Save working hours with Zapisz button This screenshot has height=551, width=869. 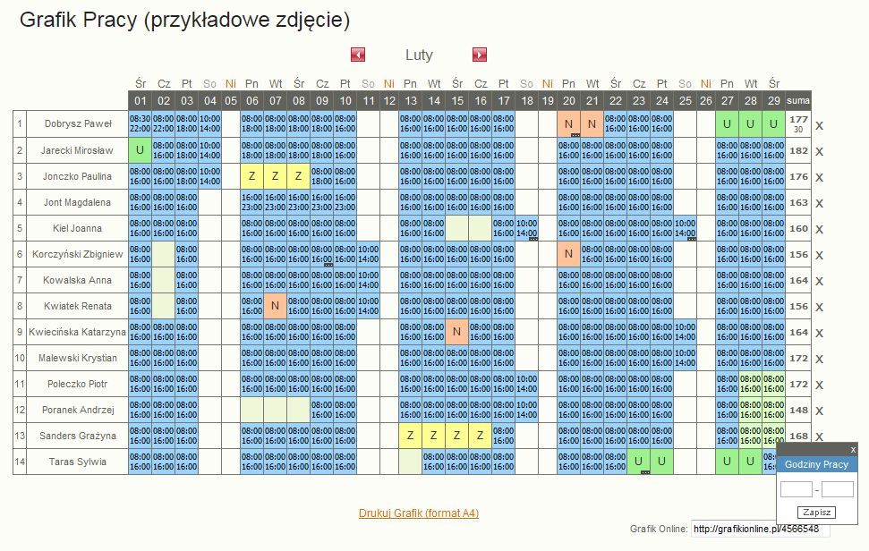point(817,513)
